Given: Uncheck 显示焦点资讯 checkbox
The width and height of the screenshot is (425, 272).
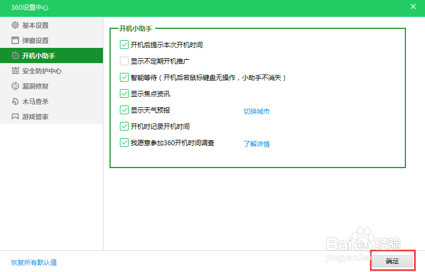Looking at the screenshot, I should [124, 94].
